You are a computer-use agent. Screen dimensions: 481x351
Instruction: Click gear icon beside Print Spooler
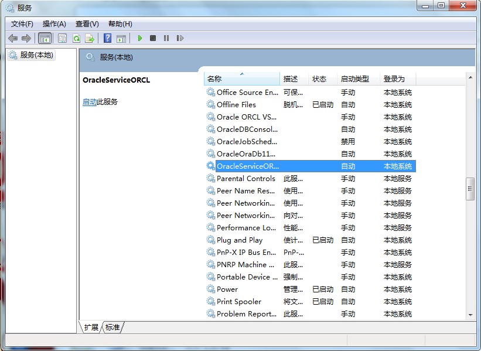211,301
